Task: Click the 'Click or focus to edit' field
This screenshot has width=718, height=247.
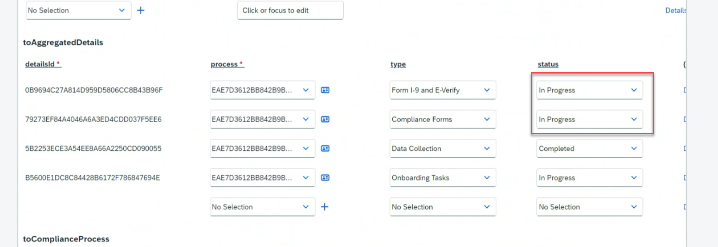Action: 290,10
